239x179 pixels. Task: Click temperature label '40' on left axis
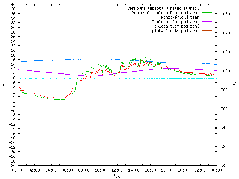click(13, 4)
